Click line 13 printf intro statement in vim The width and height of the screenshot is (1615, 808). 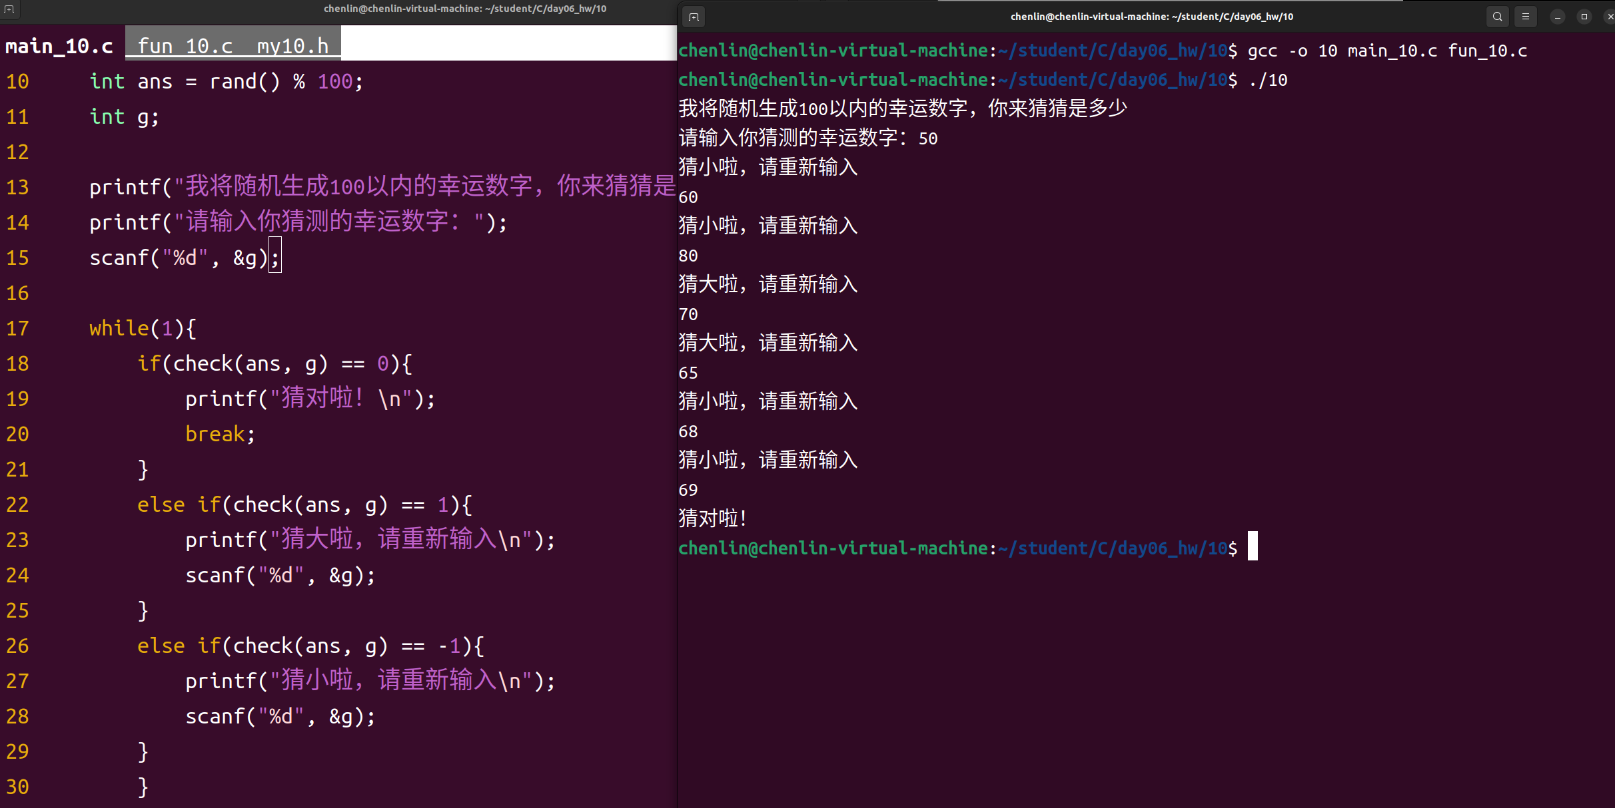pos(382,187)
